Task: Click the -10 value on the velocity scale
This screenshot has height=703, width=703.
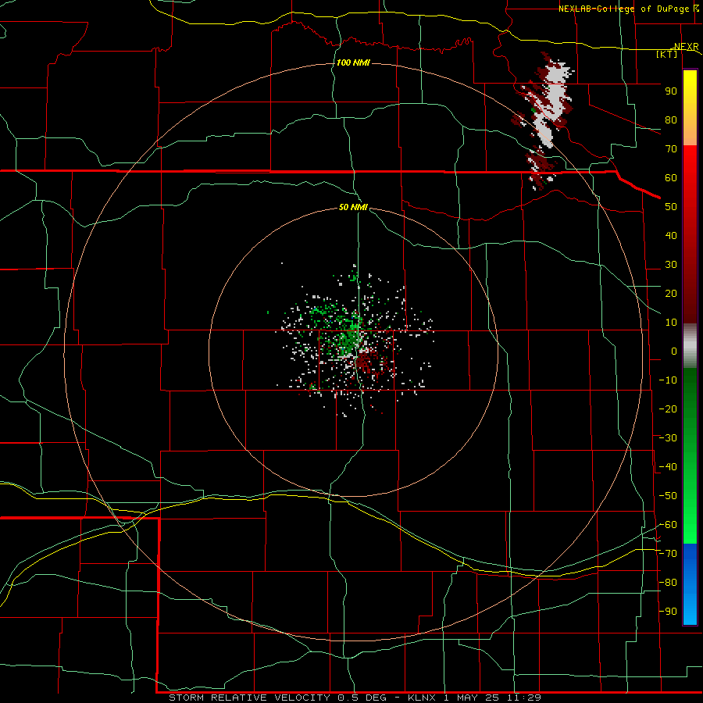Action: [x=668, y=380]
